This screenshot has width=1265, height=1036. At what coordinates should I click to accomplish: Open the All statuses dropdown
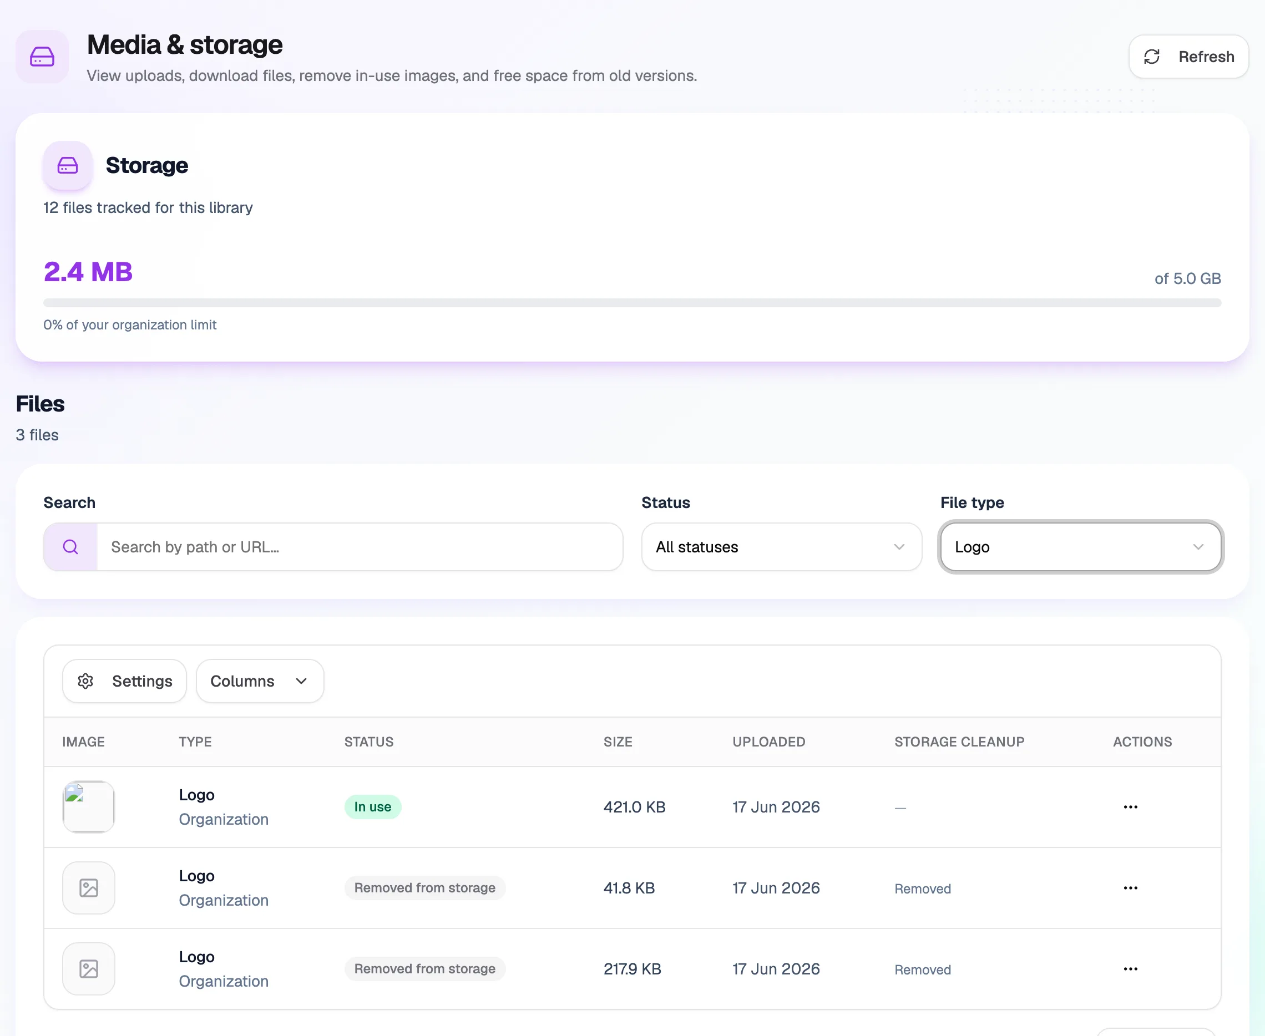781,547
